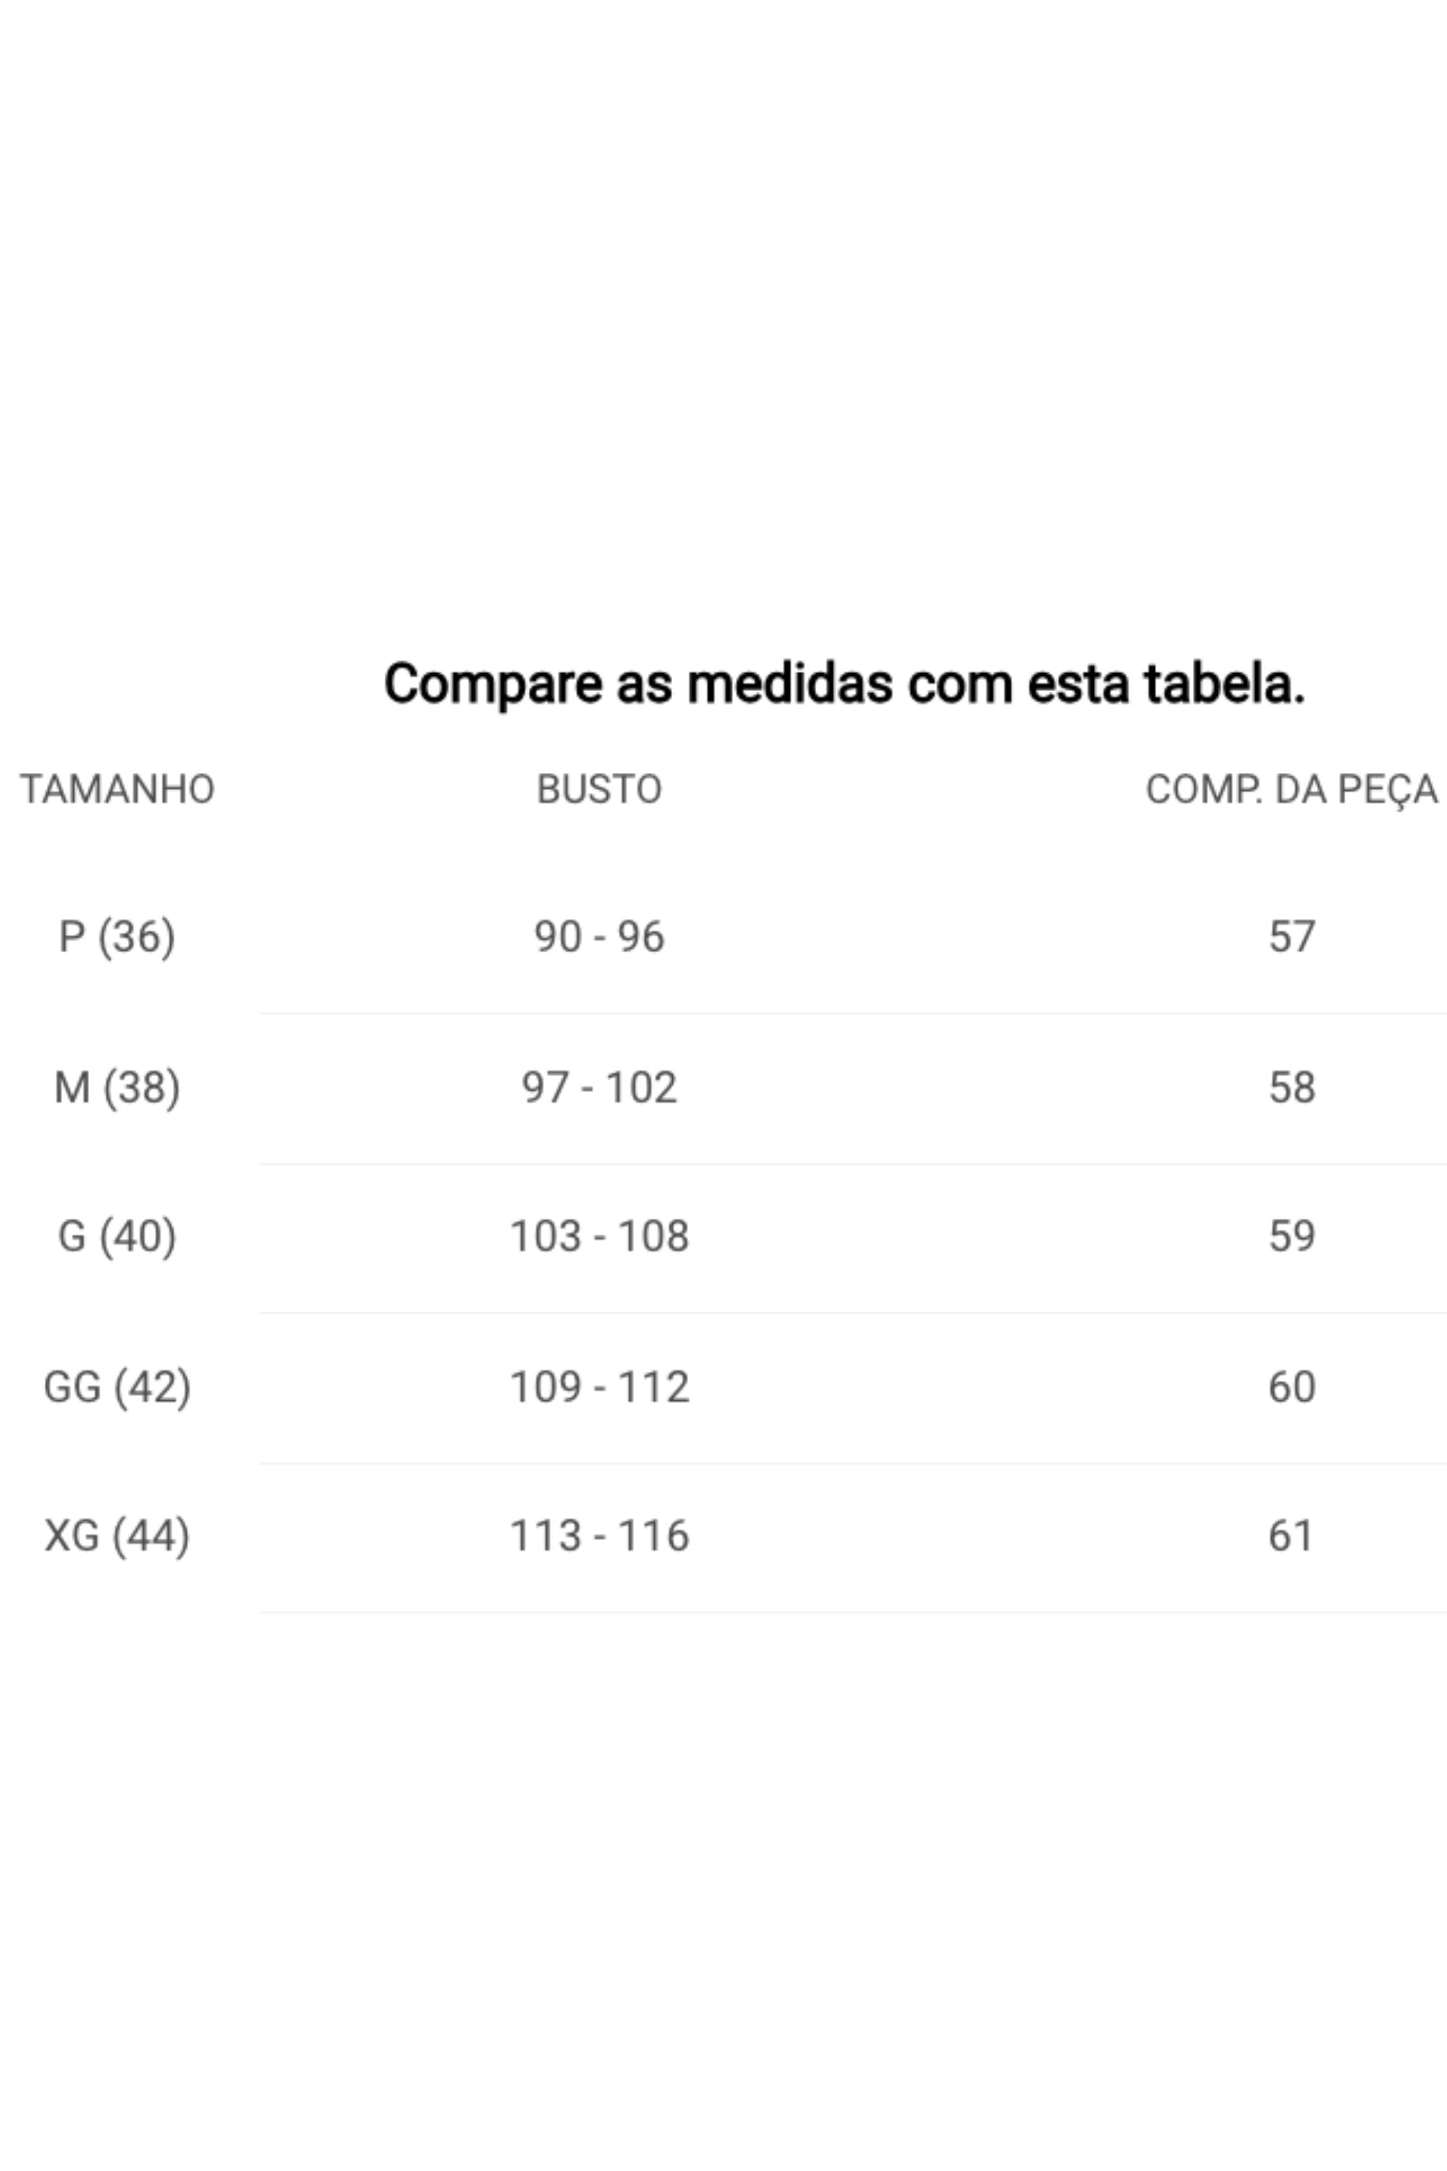Screen dimensions: 1447x2171
Task: Choose the P (36) size row label
Action: (x=117, y=937)
